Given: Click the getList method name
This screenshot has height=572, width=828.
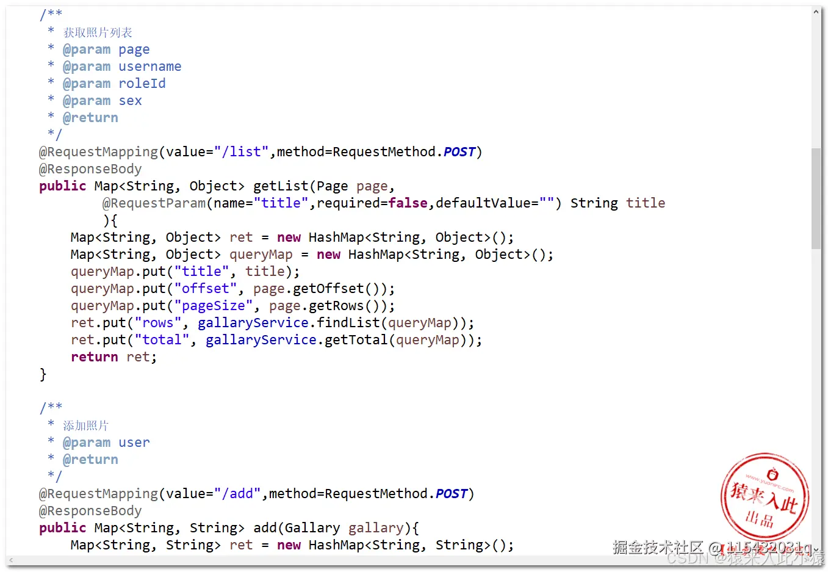Looking at the screenshot, I should click(281, 186).
